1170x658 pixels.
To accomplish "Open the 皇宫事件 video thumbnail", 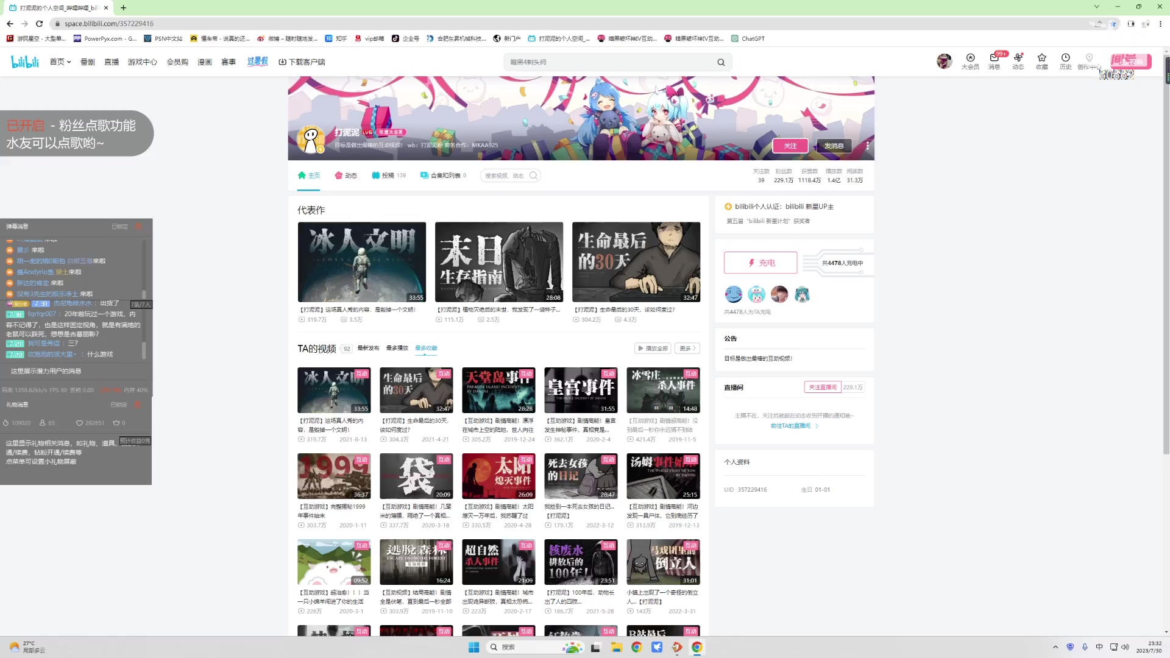I will pyautogui.click(x=581, y=390).
